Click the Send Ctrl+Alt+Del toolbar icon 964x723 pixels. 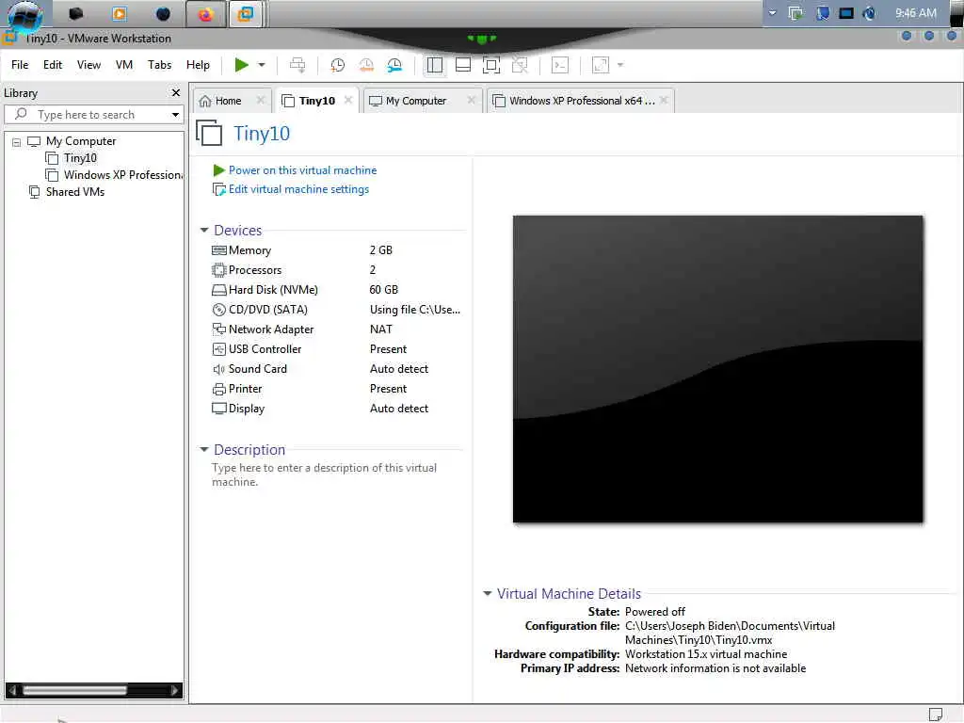tap(297, 65)
